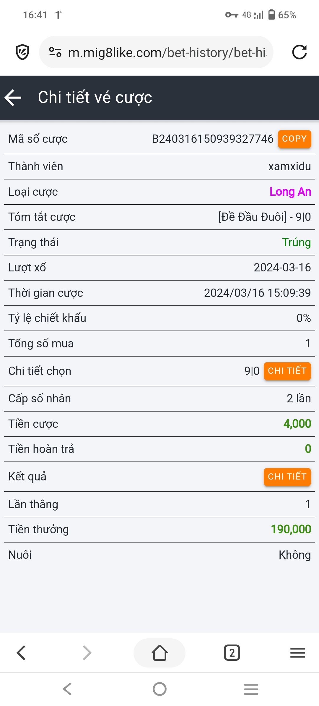Open the browser shield protection icon
Screen dimensions: 319x706
pos(22,52)
